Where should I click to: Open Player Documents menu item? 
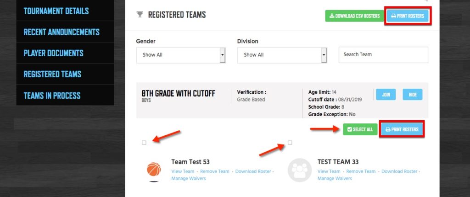[x=53, y=53]
